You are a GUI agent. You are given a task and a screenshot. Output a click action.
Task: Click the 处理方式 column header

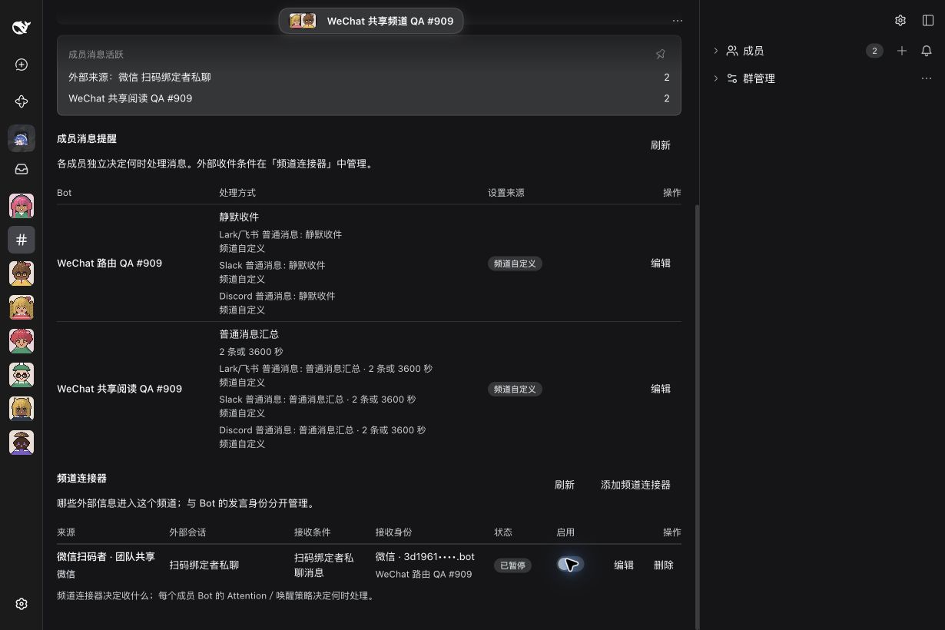pyautogui.click(x=237, y=193)
